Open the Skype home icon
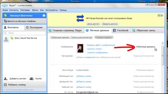Image resolution: width=168 pixels, height=94 pixels. tap(44, 16)
